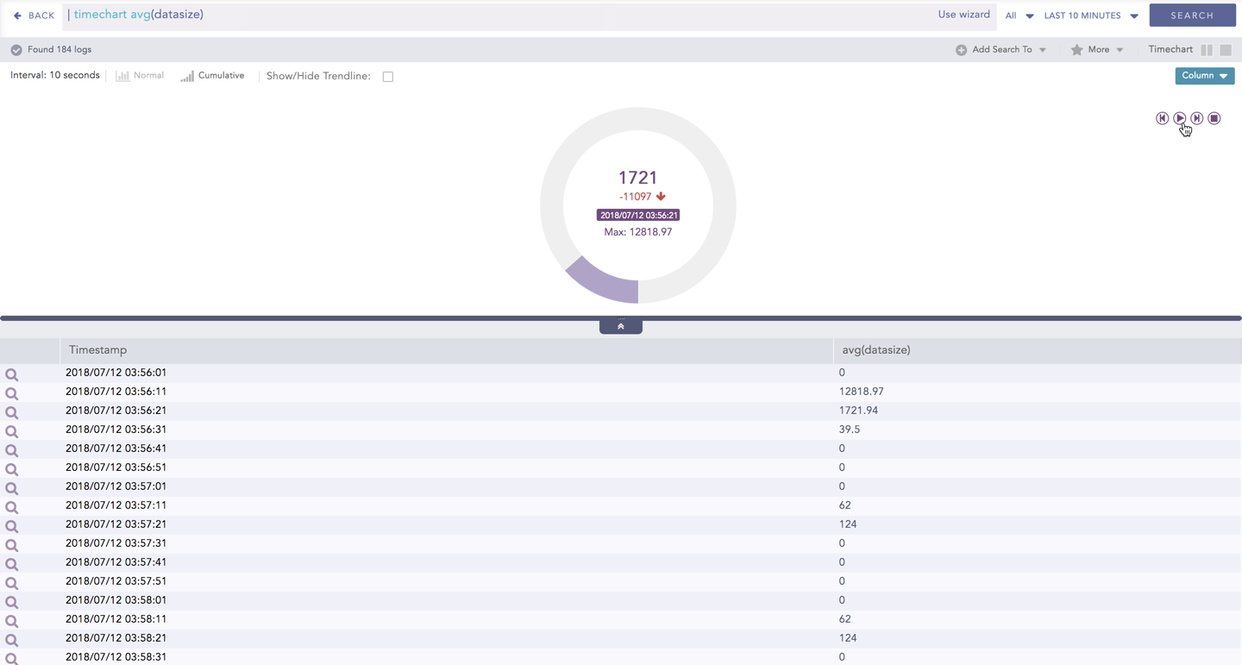Stop the chart playback
Screen dimensions: 1242x665
pyautogui.click(x=1214, y=118)
